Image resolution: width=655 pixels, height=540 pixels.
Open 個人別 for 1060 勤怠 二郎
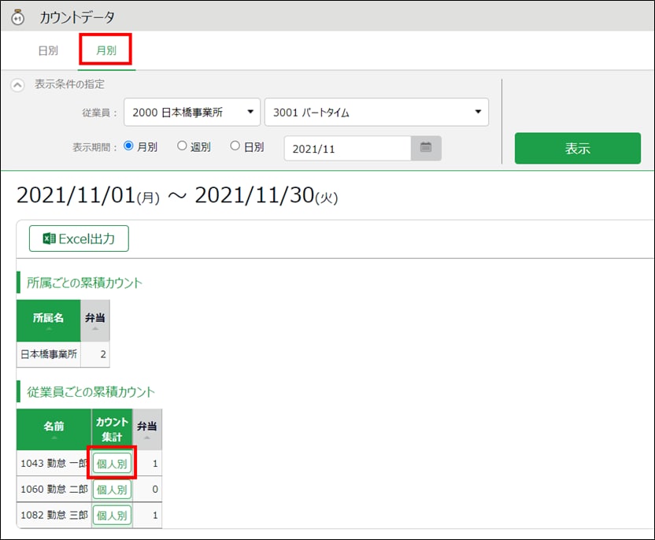pos(111,490)
